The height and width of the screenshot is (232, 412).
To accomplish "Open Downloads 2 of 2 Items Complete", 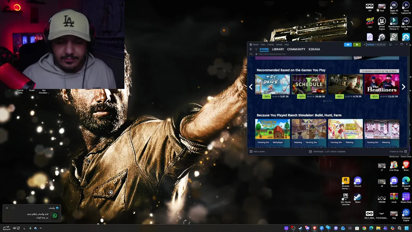I will [327, 151].
